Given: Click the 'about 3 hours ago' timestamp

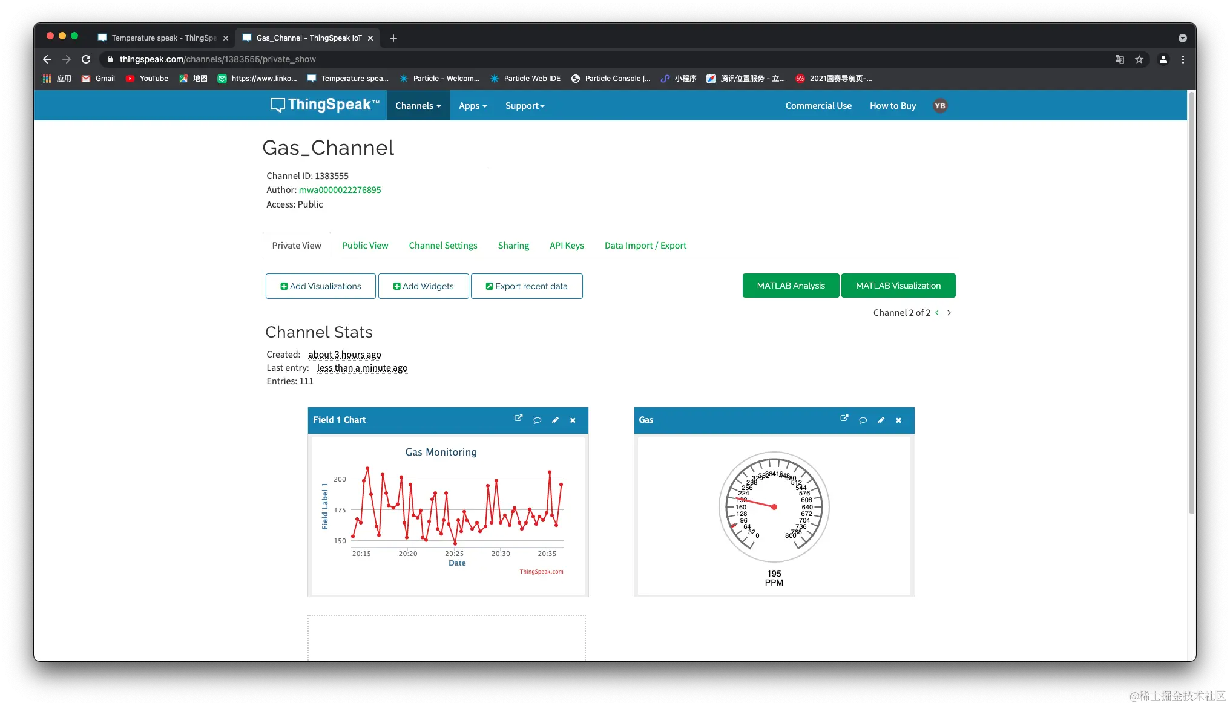Looking at the screenshot, I should [x=344, y=355].
